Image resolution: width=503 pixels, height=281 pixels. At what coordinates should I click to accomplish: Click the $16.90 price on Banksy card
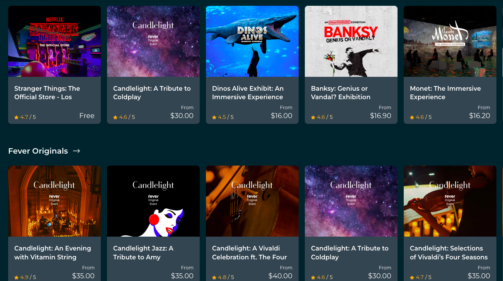[381, 116]
